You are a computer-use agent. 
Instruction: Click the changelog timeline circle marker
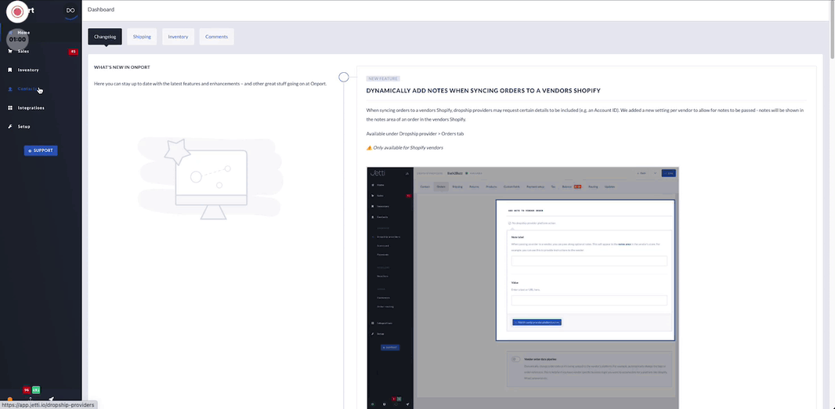click(344, 78)
